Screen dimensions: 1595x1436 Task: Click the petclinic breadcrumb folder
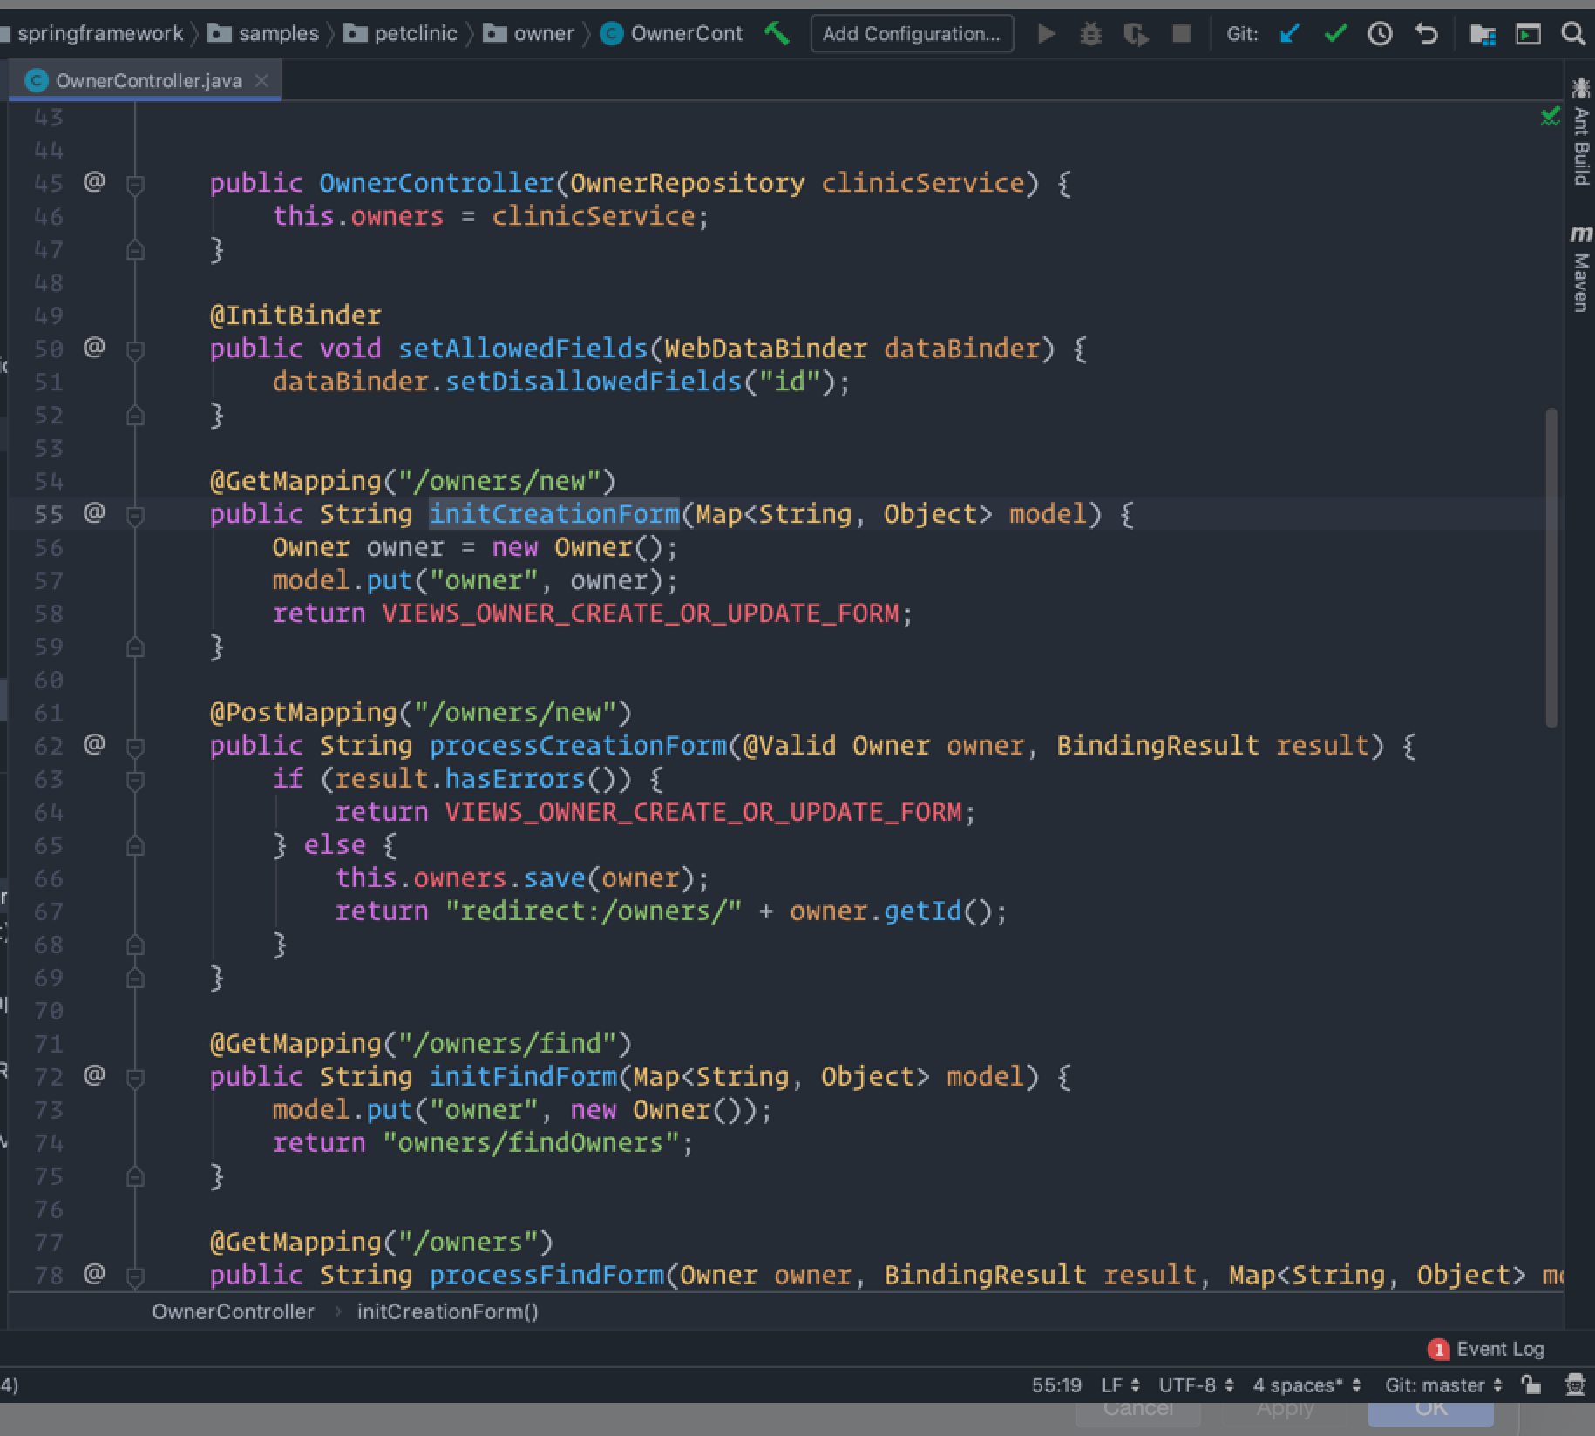point(400,34)
